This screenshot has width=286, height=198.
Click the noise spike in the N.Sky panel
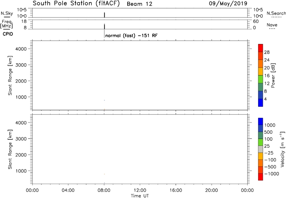(104, 15)
